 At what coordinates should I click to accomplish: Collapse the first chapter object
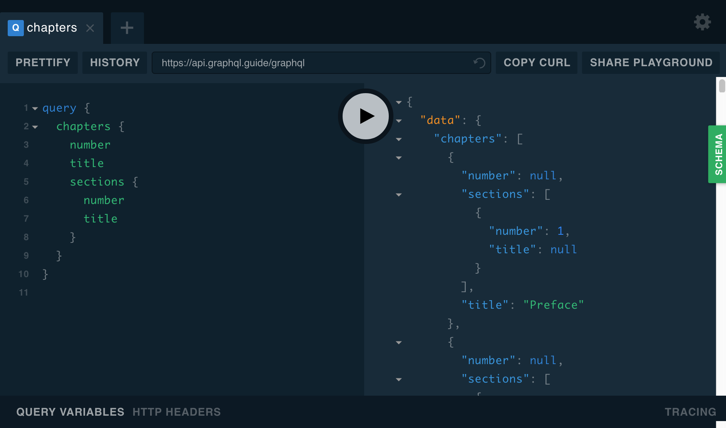point(399,158)
